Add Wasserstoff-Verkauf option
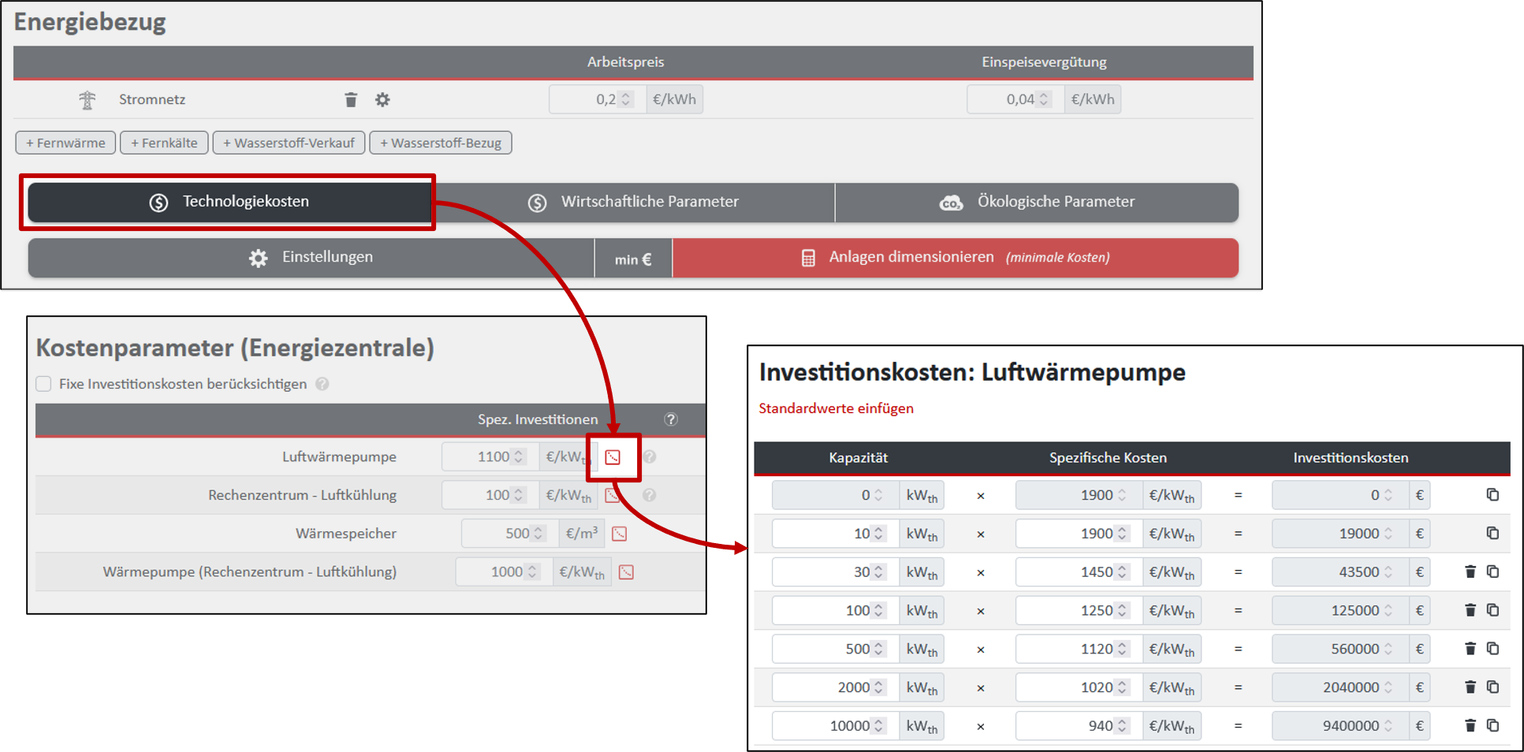 coord(289,143)
